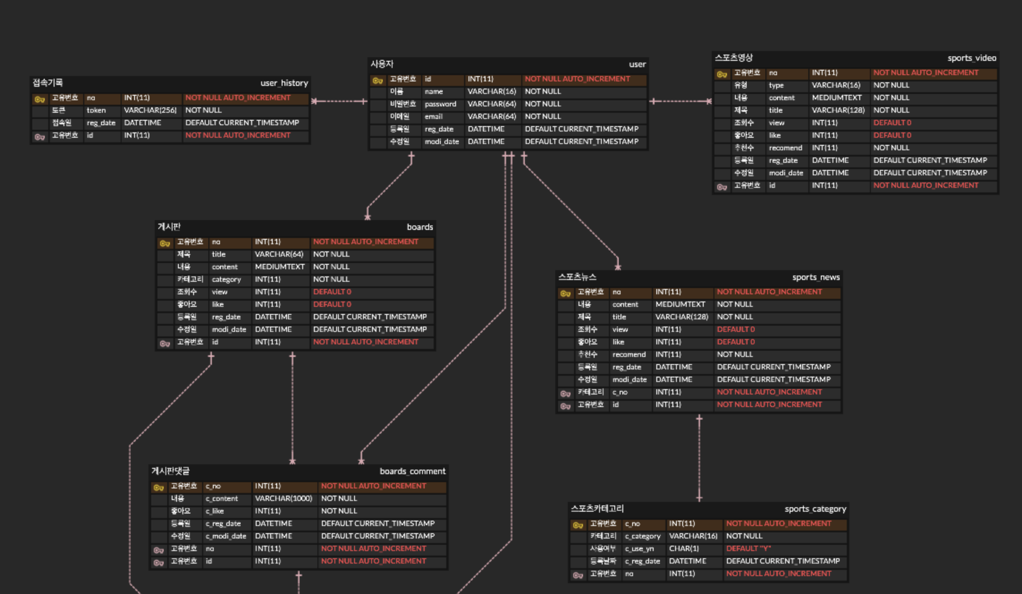Image resolution: width=1022 pixels, height=594 pixels.
Task: Click the sports_category table name
Action: pos(815,509)
